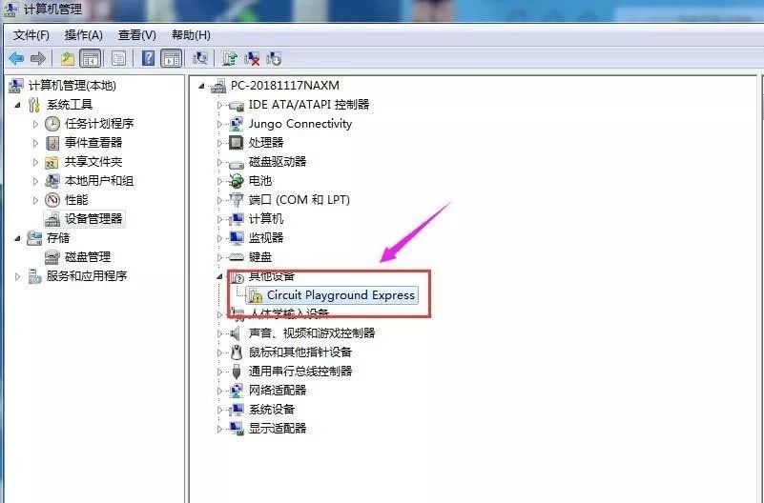Click the mouse icon for 鼠标和其他指针设备
Screen dimensions: 764x503
[x=237, y=352]
